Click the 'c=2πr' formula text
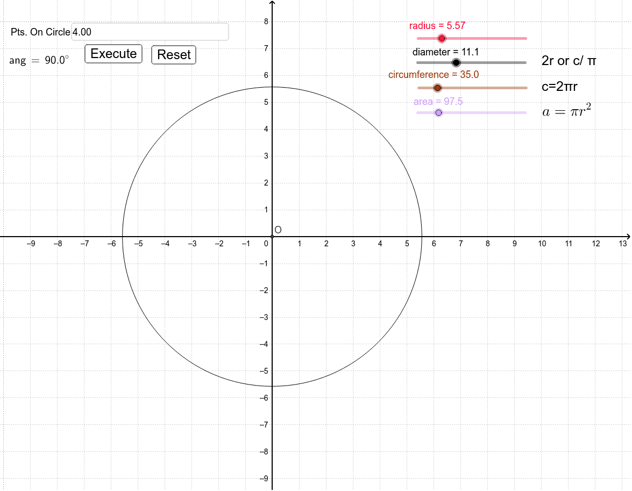The width and height of the screenshot is (632, 491). click(559, 86)
